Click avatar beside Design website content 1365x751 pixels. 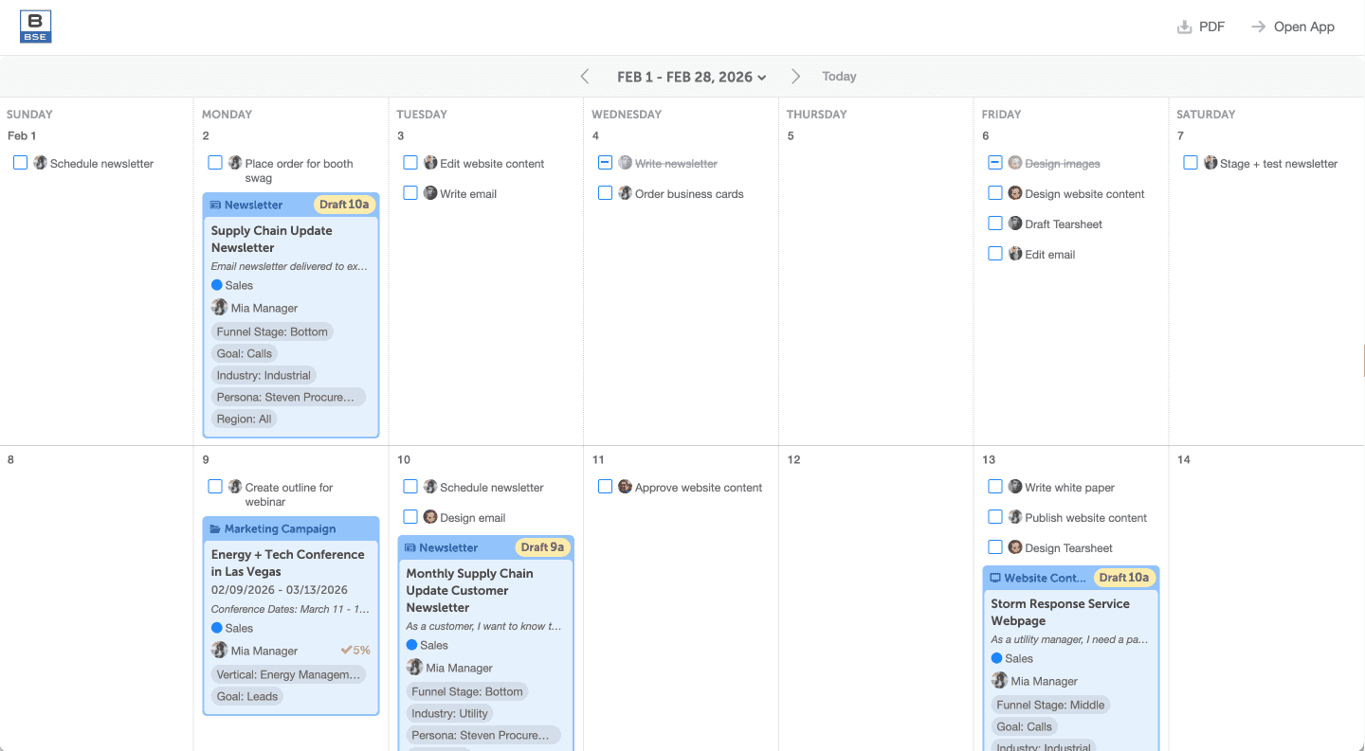coord(1015,193)
